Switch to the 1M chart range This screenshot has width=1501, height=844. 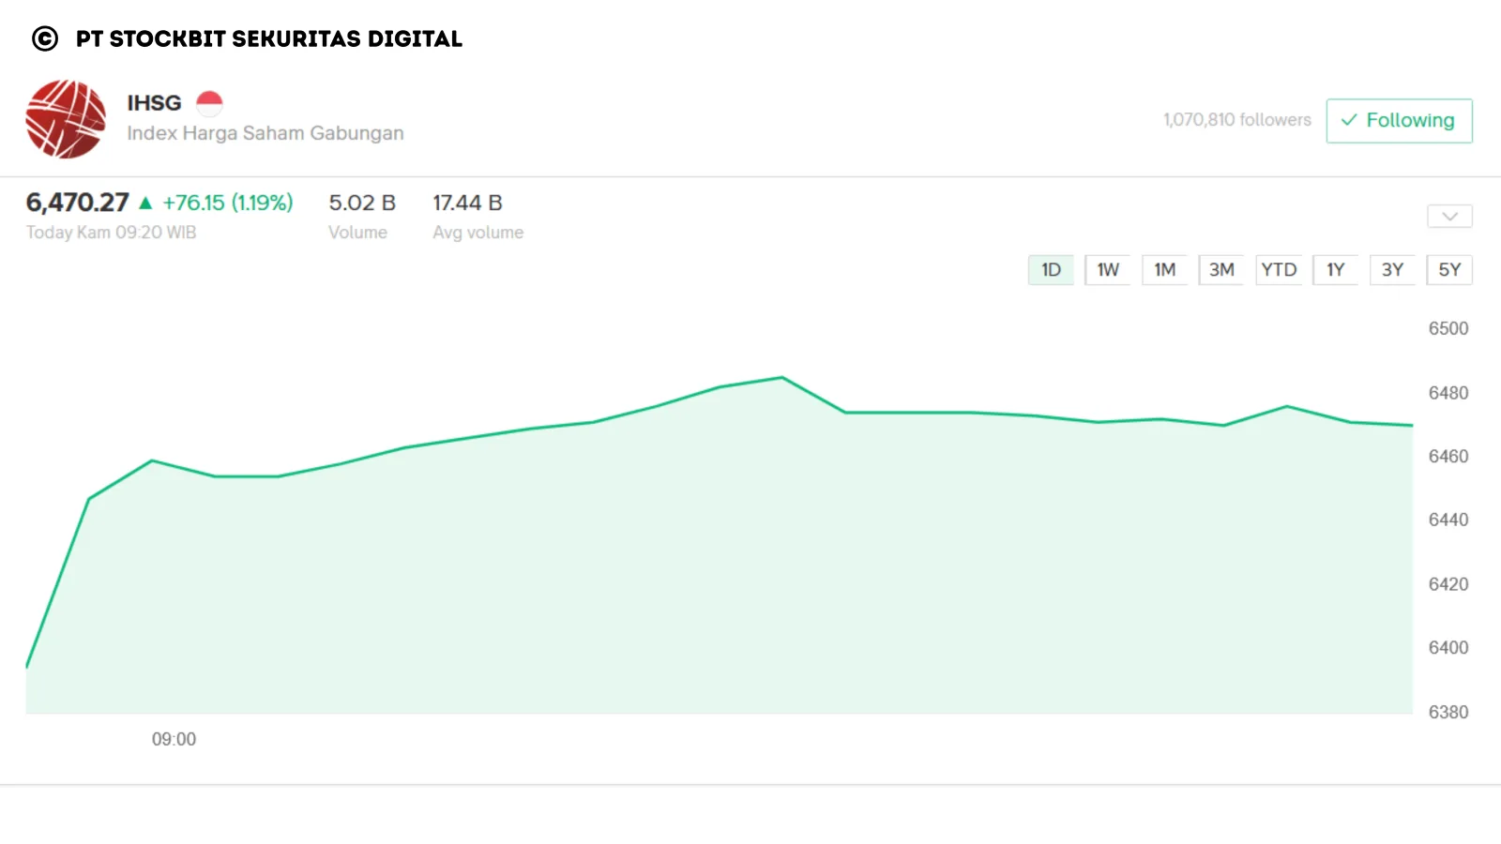point(1164,270)
